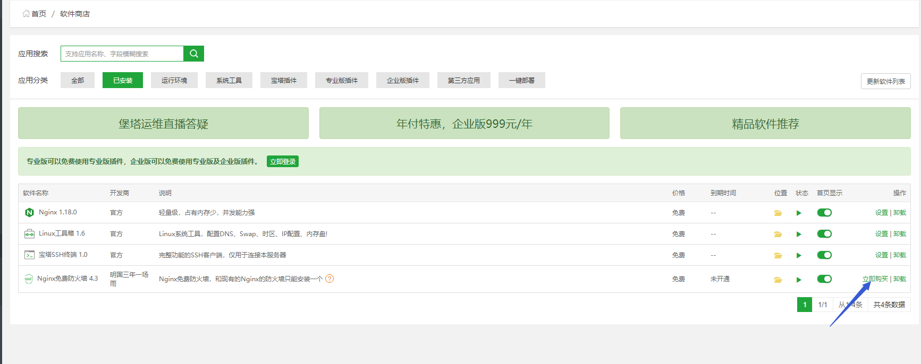Viewport: 921px width, 364px height.
Task: Open folder location for Nginx免费防火墙
Action: click(x=778, y=280)
